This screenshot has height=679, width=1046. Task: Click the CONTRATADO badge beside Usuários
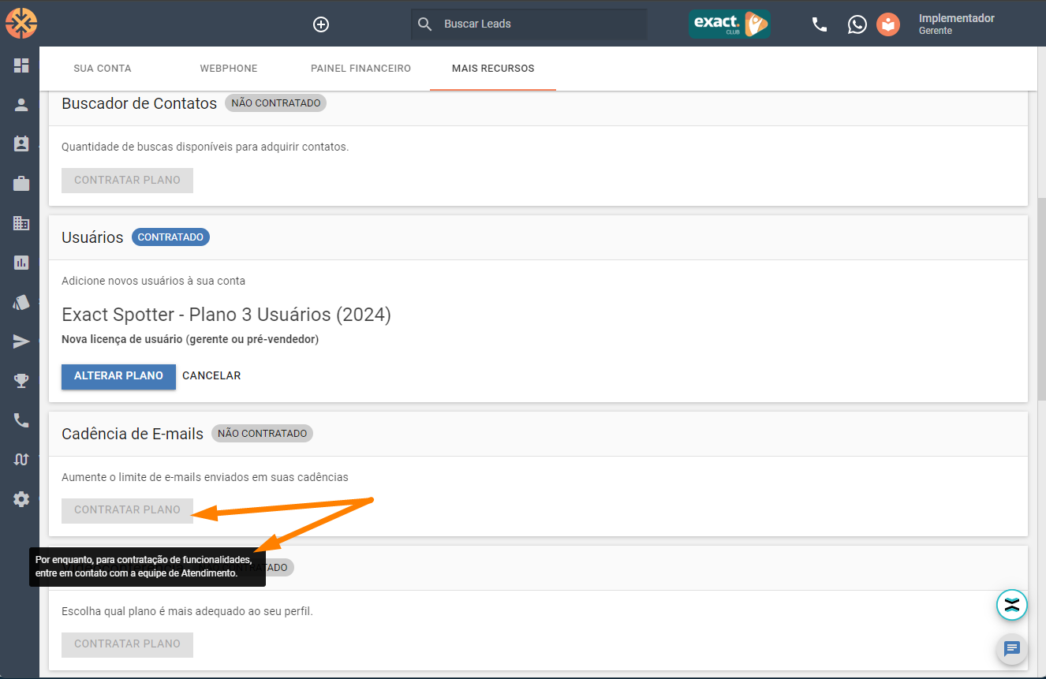[170, 237]
